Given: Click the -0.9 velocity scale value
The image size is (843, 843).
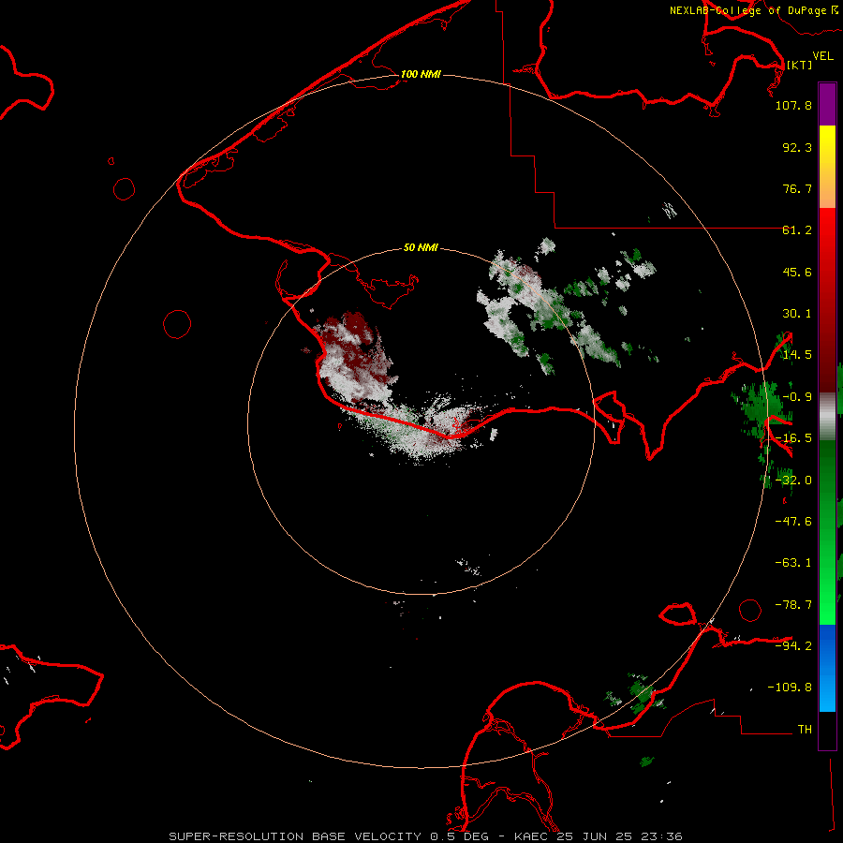Looking at the screenshot, I should click(797, 397).
